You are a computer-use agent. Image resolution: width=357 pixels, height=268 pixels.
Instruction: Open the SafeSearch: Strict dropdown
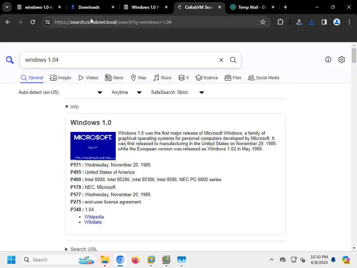(x=177, y=92)
